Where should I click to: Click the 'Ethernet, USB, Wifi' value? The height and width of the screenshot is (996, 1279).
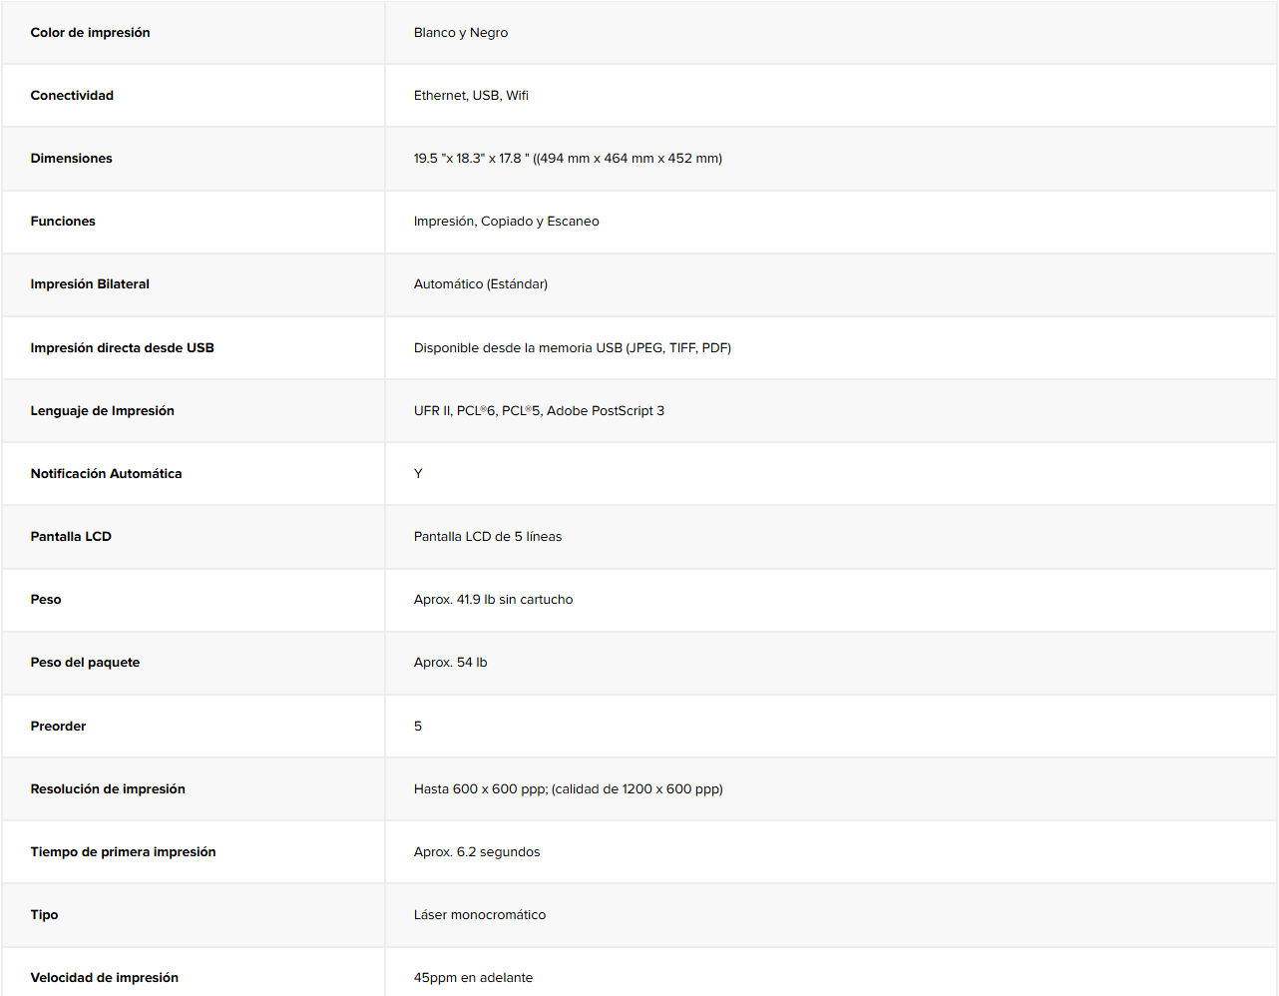tap(471, 96)
